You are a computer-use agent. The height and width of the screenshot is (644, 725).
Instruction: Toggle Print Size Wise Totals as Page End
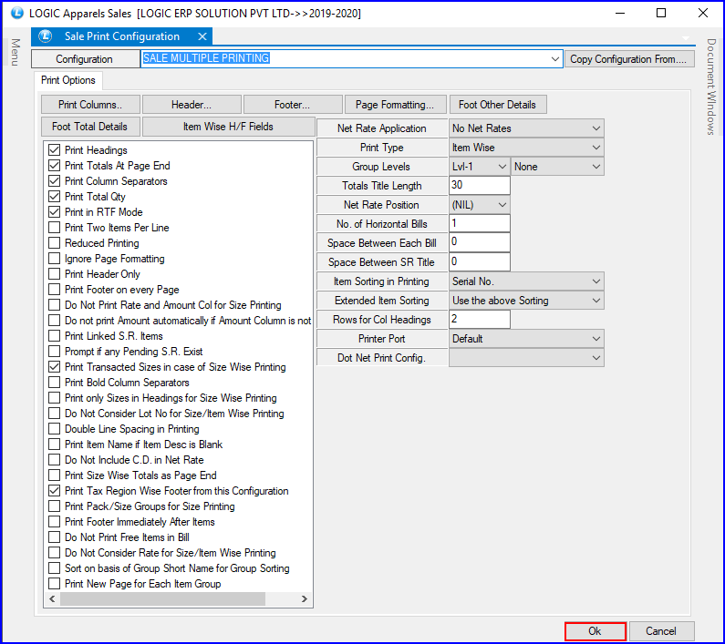click(55, 475)
